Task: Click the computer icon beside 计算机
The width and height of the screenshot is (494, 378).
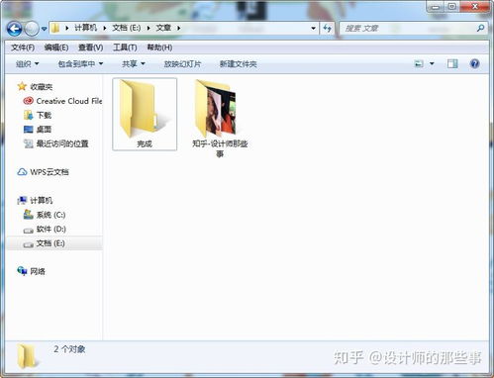Action: (x=22, y=200)
